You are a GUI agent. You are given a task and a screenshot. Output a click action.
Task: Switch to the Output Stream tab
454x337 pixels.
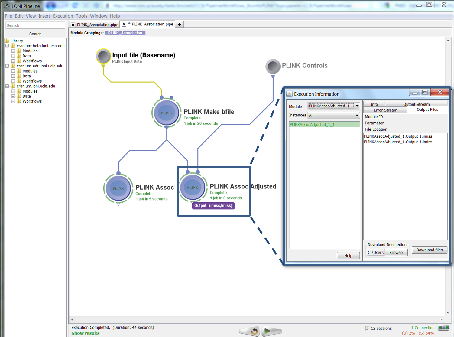[x=416, y=104]
